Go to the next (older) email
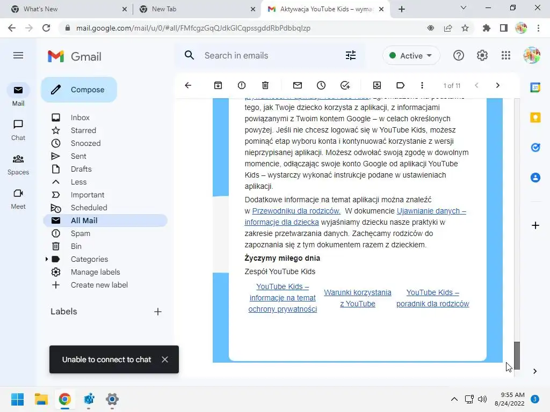The width and height of the screenshot is (550, 412). pos(497,85)
